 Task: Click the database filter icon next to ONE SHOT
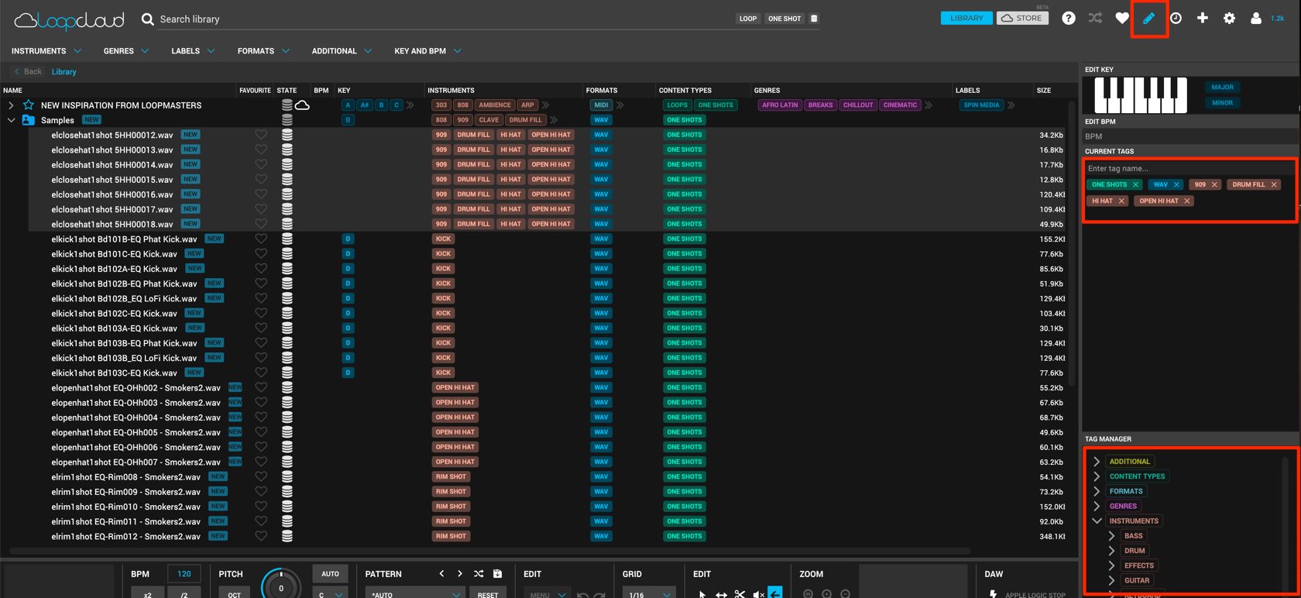coord(814,19)
